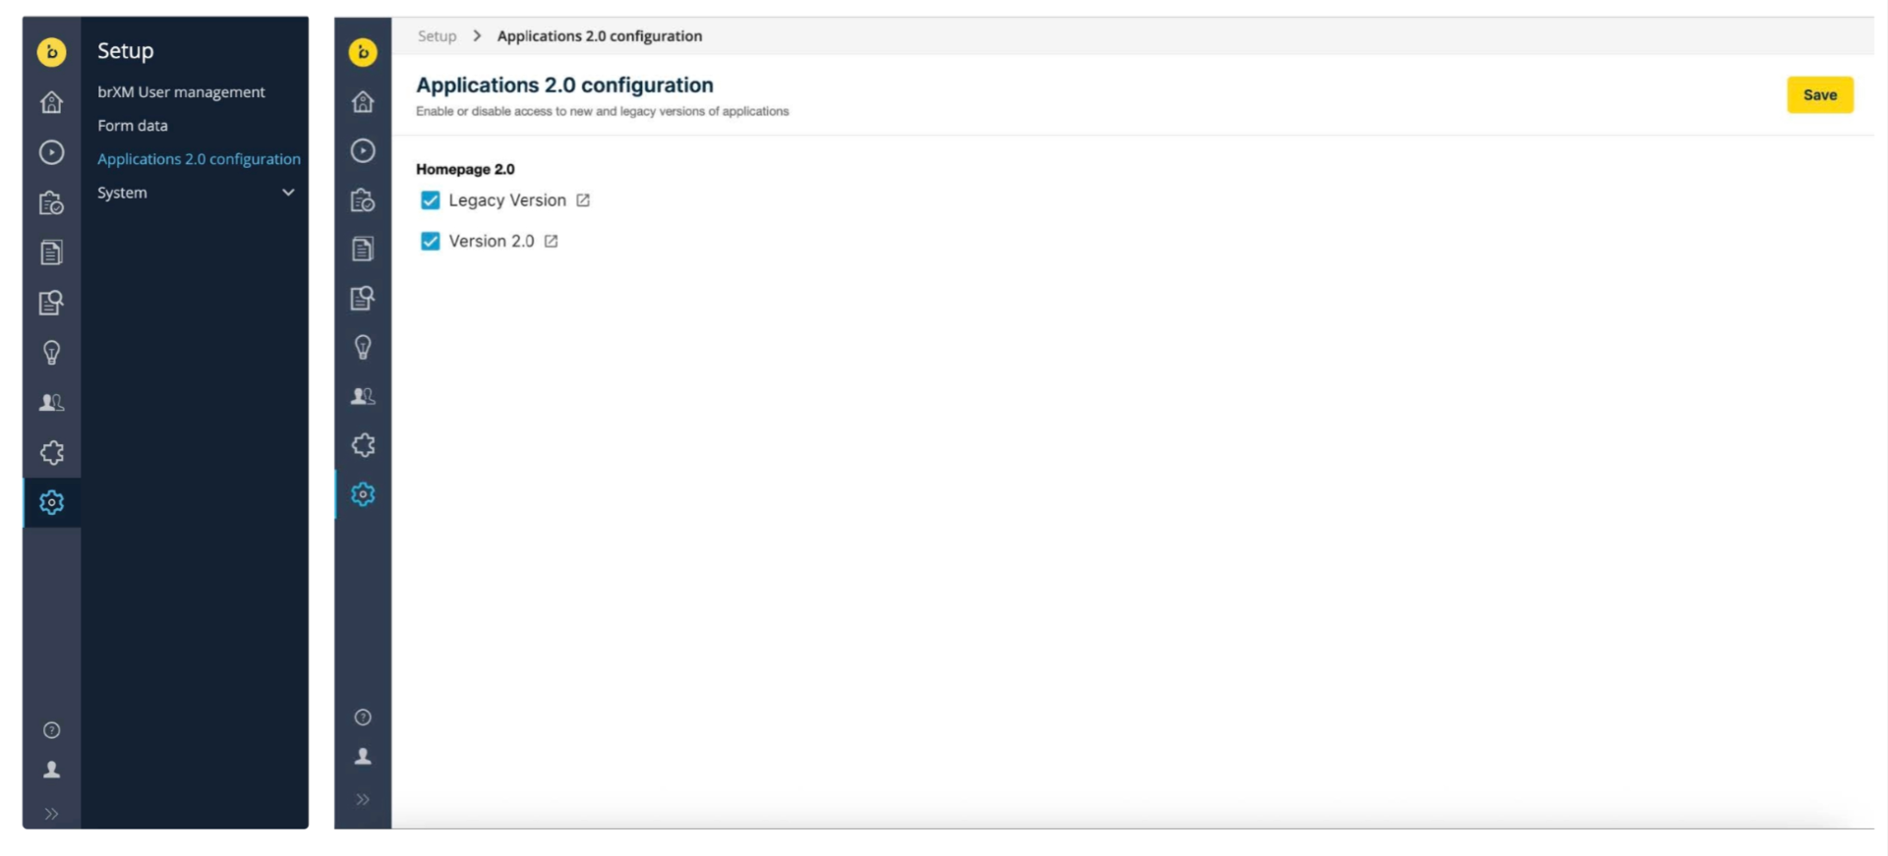Click the home icon in the left sidebar
The image size is (1888, 856).
point(51,102)
